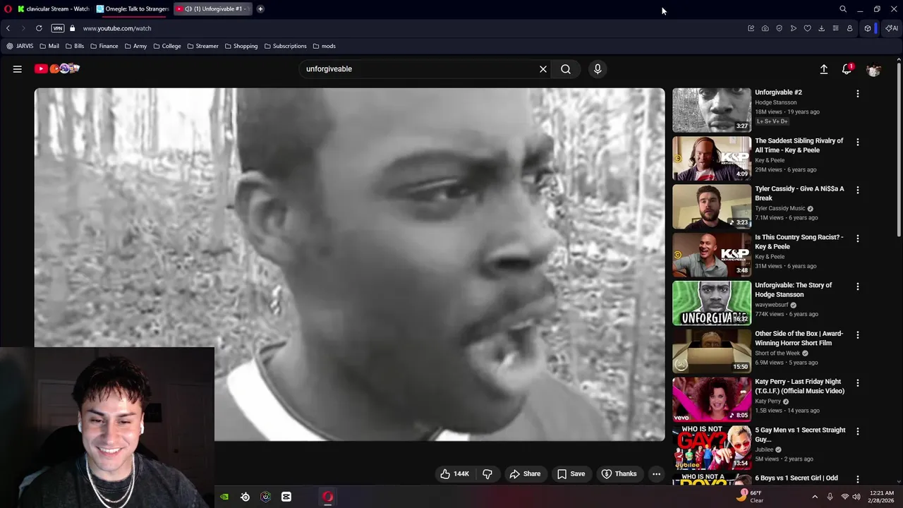The image size is (903, 508).
Task: Open more actions ellipsis under video
Action: point(657,474)
